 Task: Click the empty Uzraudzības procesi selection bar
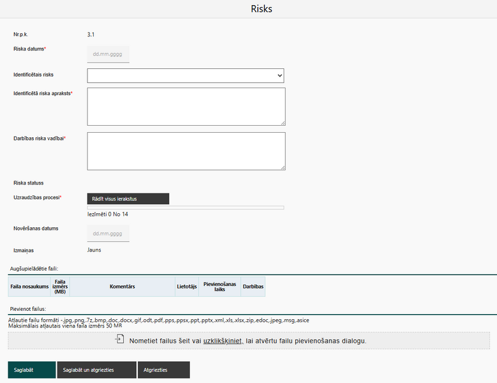[x=185, y=207]
